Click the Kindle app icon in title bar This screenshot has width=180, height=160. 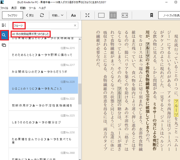coord(2,2)
